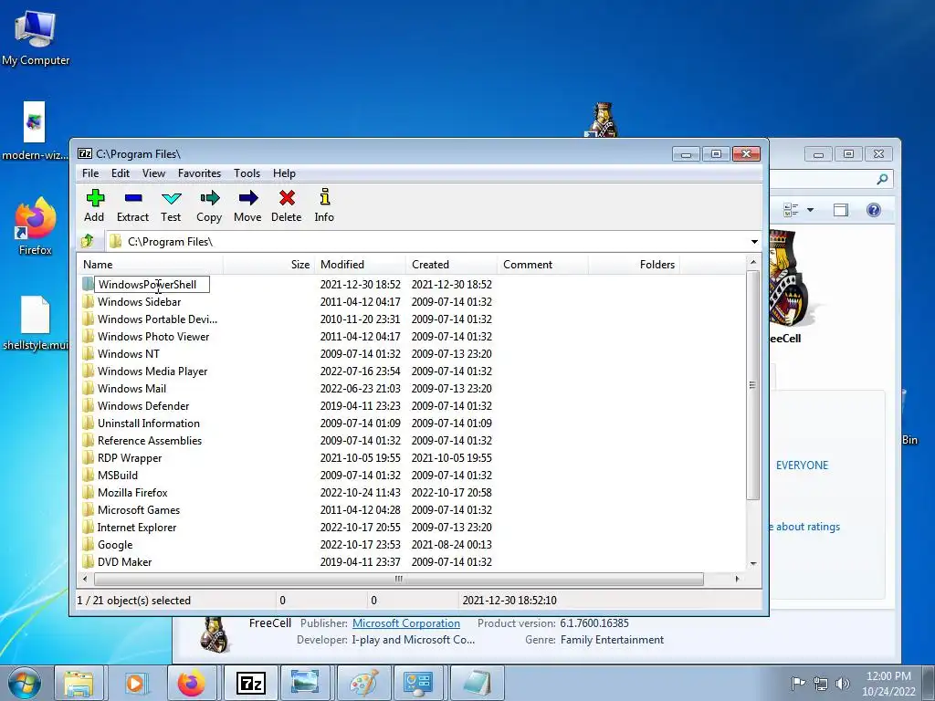The width and height of the screenshot is (935, 701).
Task: Select the Internet Explorer folder
Action: coord(137,527)
